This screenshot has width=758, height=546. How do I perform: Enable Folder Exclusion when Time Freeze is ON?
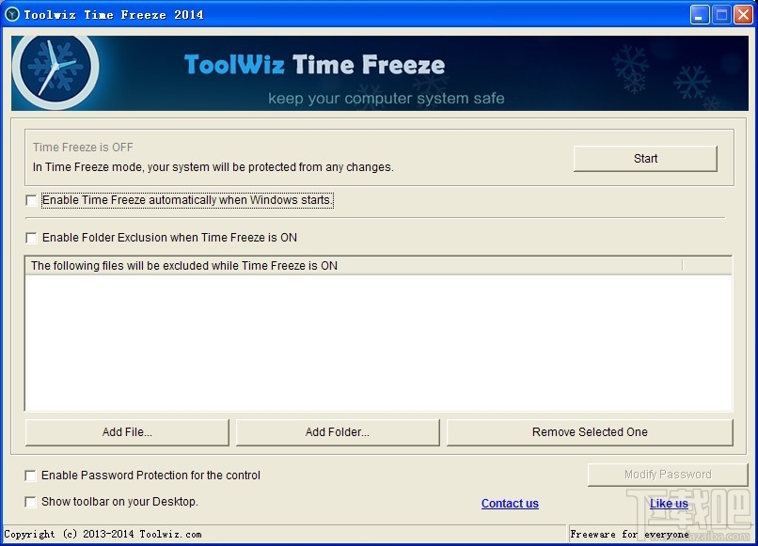pos(31,238)
